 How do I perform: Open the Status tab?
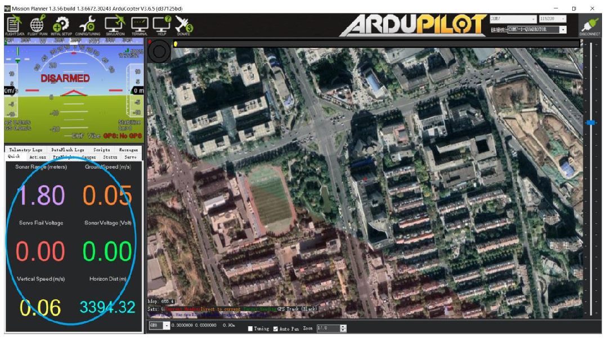110,157
